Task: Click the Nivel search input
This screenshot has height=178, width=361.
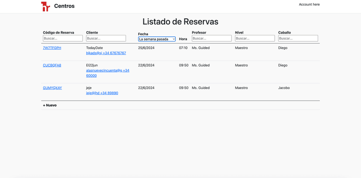Action: [255, 38]
